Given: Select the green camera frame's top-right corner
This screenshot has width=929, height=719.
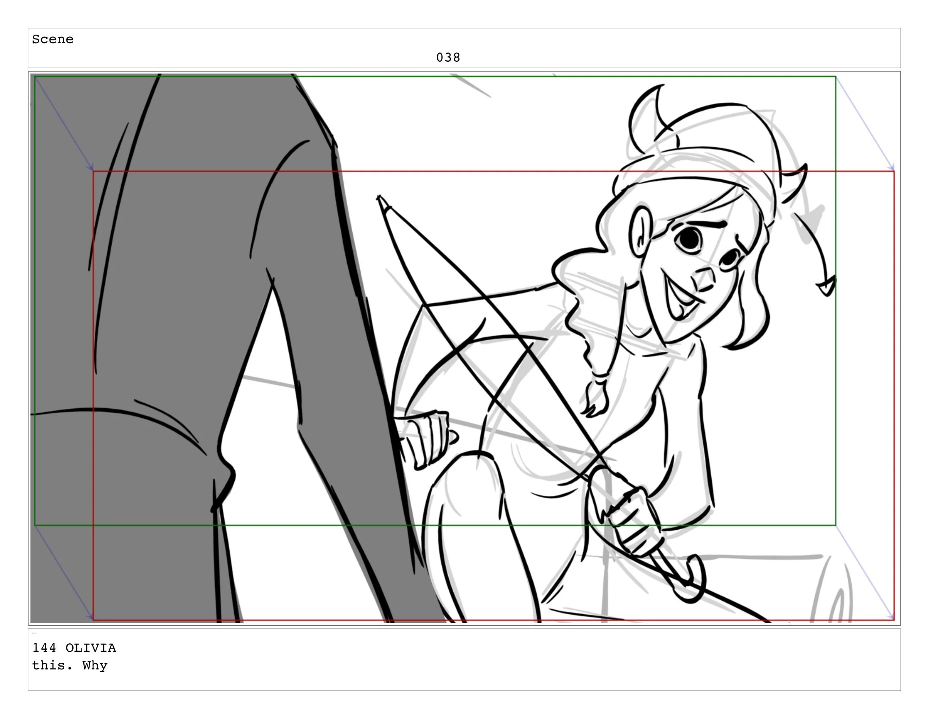Looking at the screenshot, I should (x=836, y=77).
